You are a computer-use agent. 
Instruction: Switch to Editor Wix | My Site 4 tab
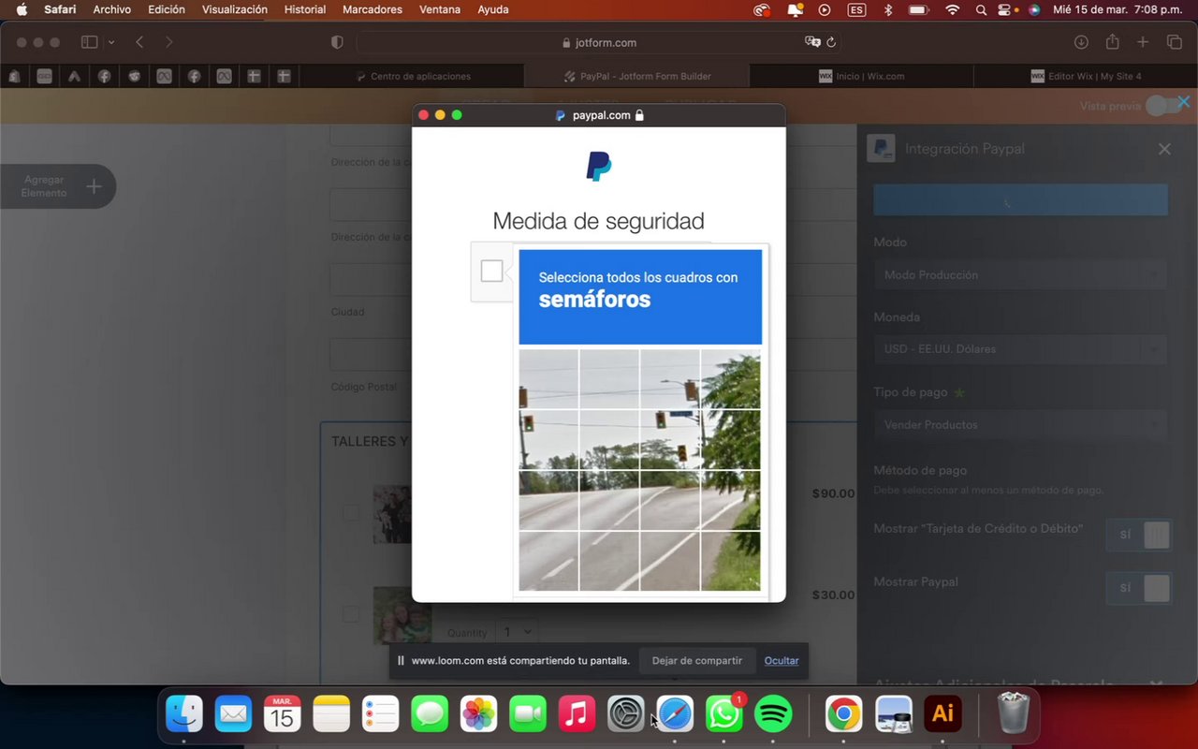(x=1086, y=76)
